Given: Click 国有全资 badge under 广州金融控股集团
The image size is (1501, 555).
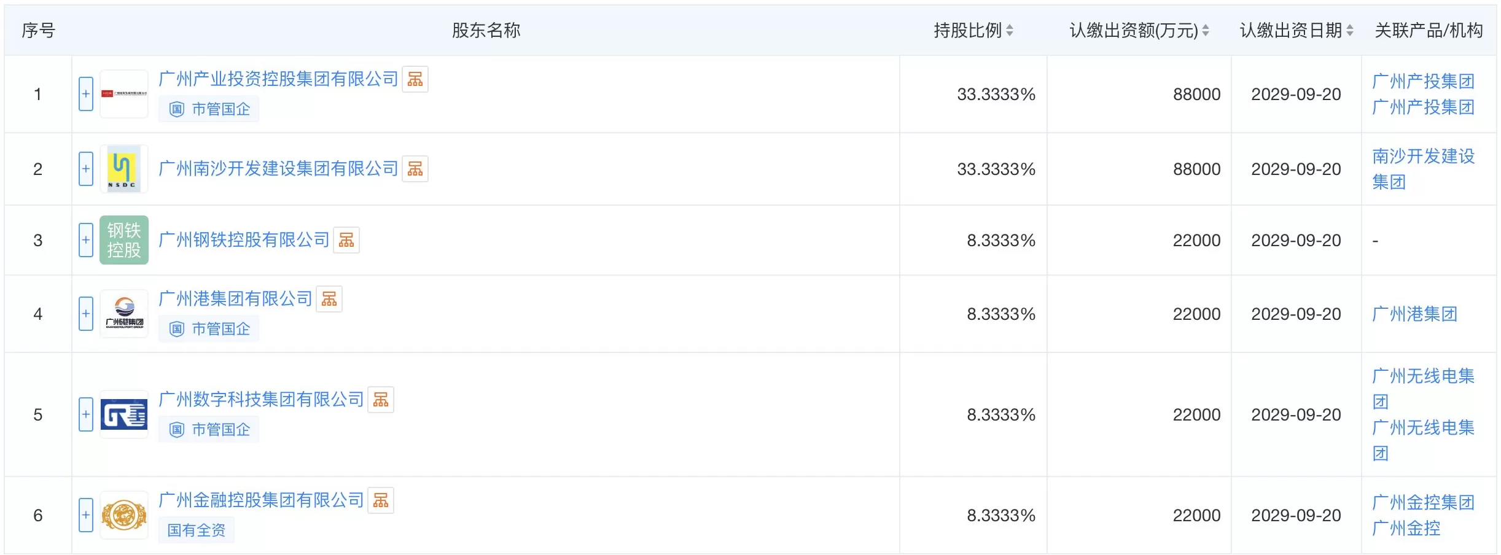Looking at the screenshot, I should point(198,530).
